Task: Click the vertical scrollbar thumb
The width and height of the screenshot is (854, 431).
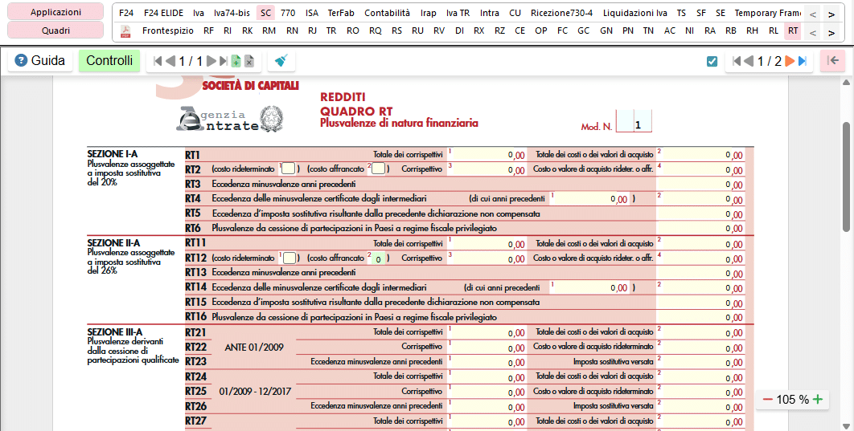Action: click(847, 177)
